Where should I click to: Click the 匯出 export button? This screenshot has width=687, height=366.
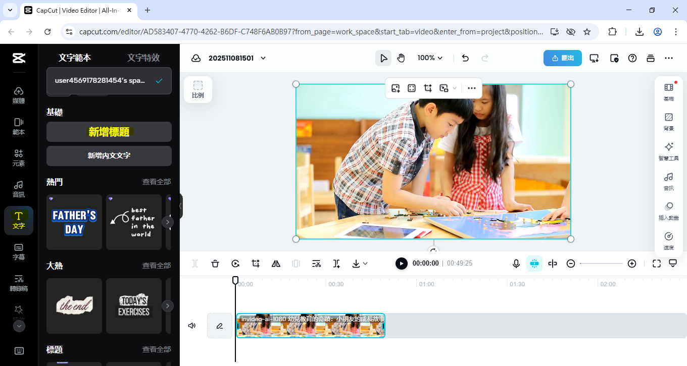click(562, 58)
